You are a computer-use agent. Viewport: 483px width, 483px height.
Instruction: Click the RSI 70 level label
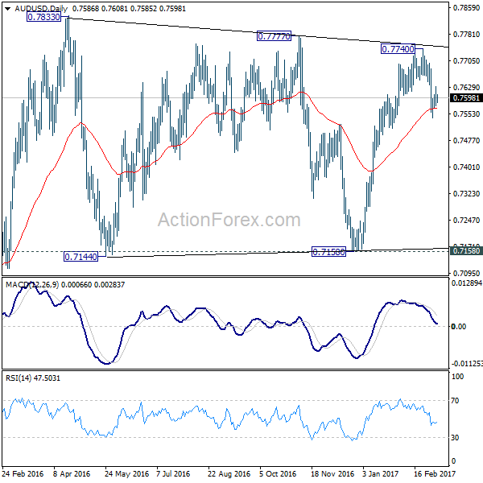click(455, 401)
